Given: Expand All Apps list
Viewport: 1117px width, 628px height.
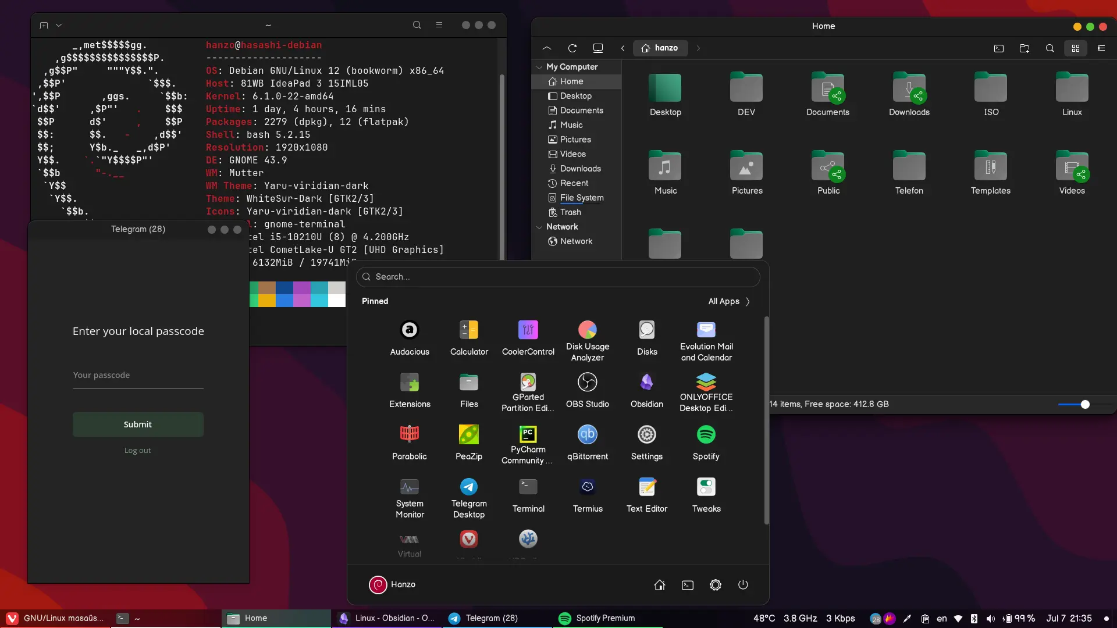Looking at the screenshot, I should (729, 301).
